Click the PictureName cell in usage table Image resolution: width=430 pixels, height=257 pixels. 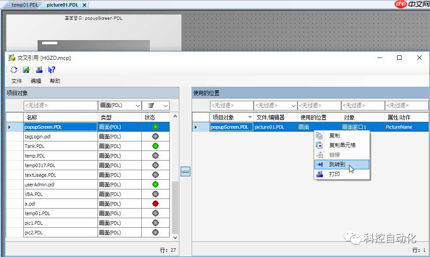point(407,127)
